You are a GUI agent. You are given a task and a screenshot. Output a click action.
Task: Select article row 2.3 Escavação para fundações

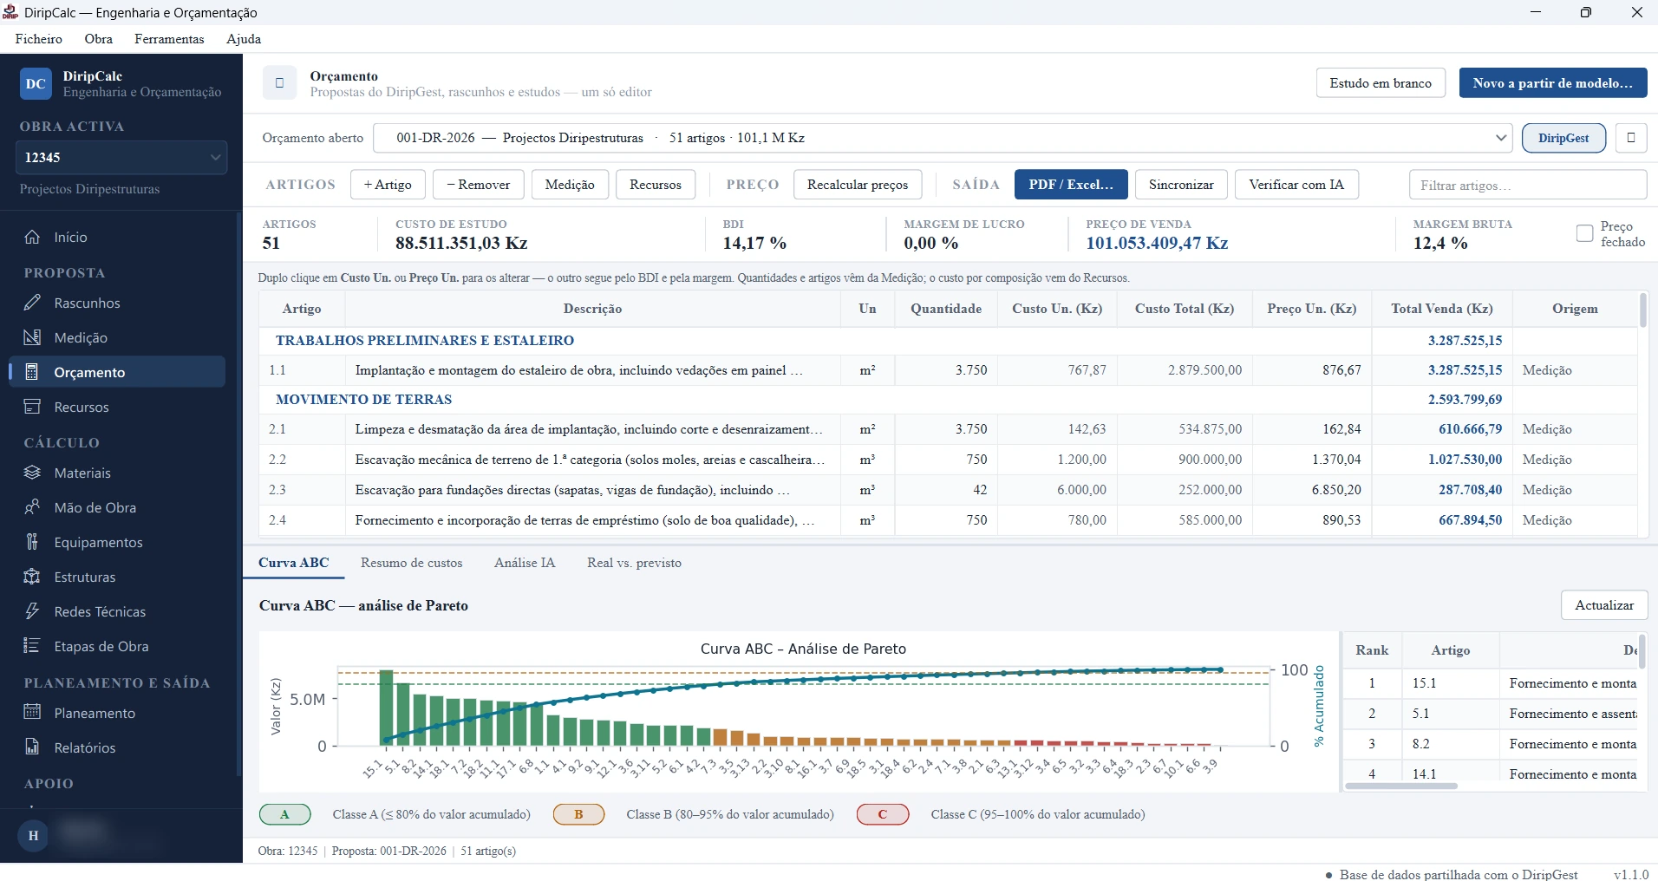[949, 490]
